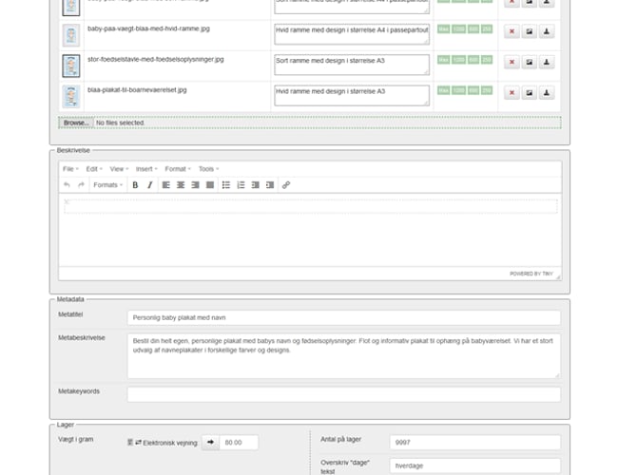Open the Format menu in editor
This screenshot has height=475, width=618.
pyautogui.click(x=178, y=169)
